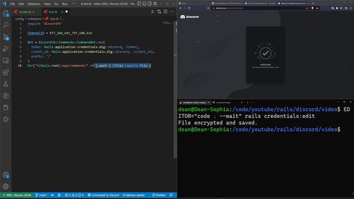The width and height of the screenshot is (354, 199).
Task: Switch to Discord Developer Portal browser tab
Action: [260, 3]
